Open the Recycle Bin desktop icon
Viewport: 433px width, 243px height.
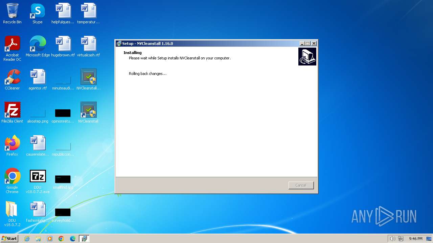click(x=12, y=13)
